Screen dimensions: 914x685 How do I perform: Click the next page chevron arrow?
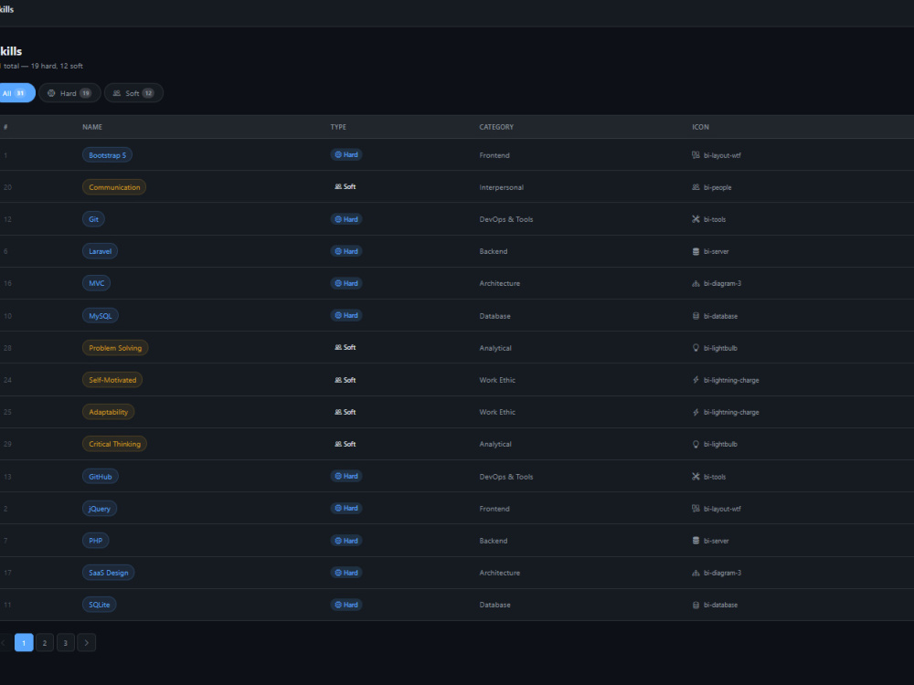[x=86, y=642]
